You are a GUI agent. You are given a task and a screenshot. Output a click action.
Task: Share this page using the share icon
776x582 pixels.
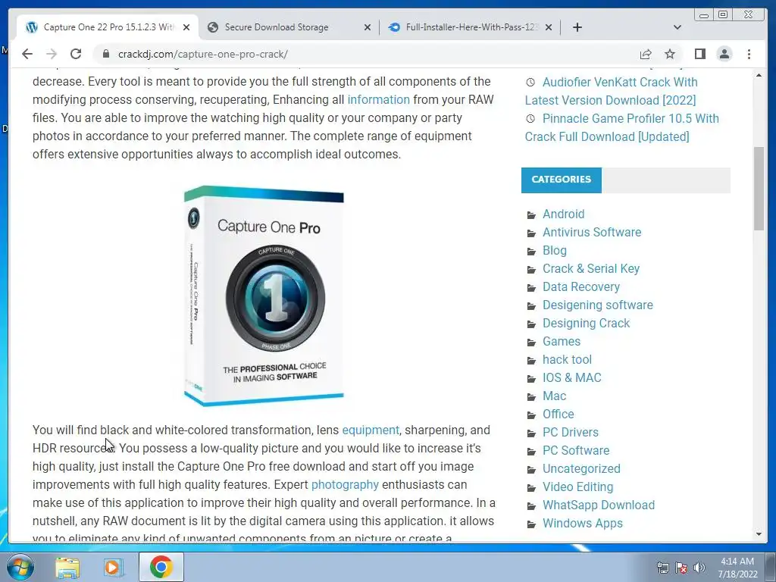(x=646, y=54)
